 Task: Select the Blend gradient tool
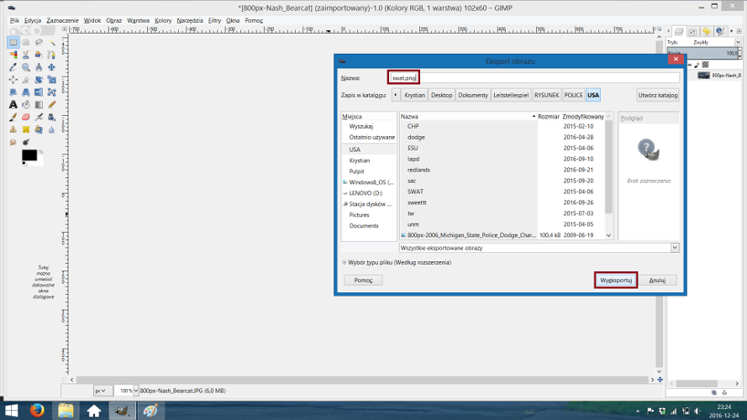39,104
